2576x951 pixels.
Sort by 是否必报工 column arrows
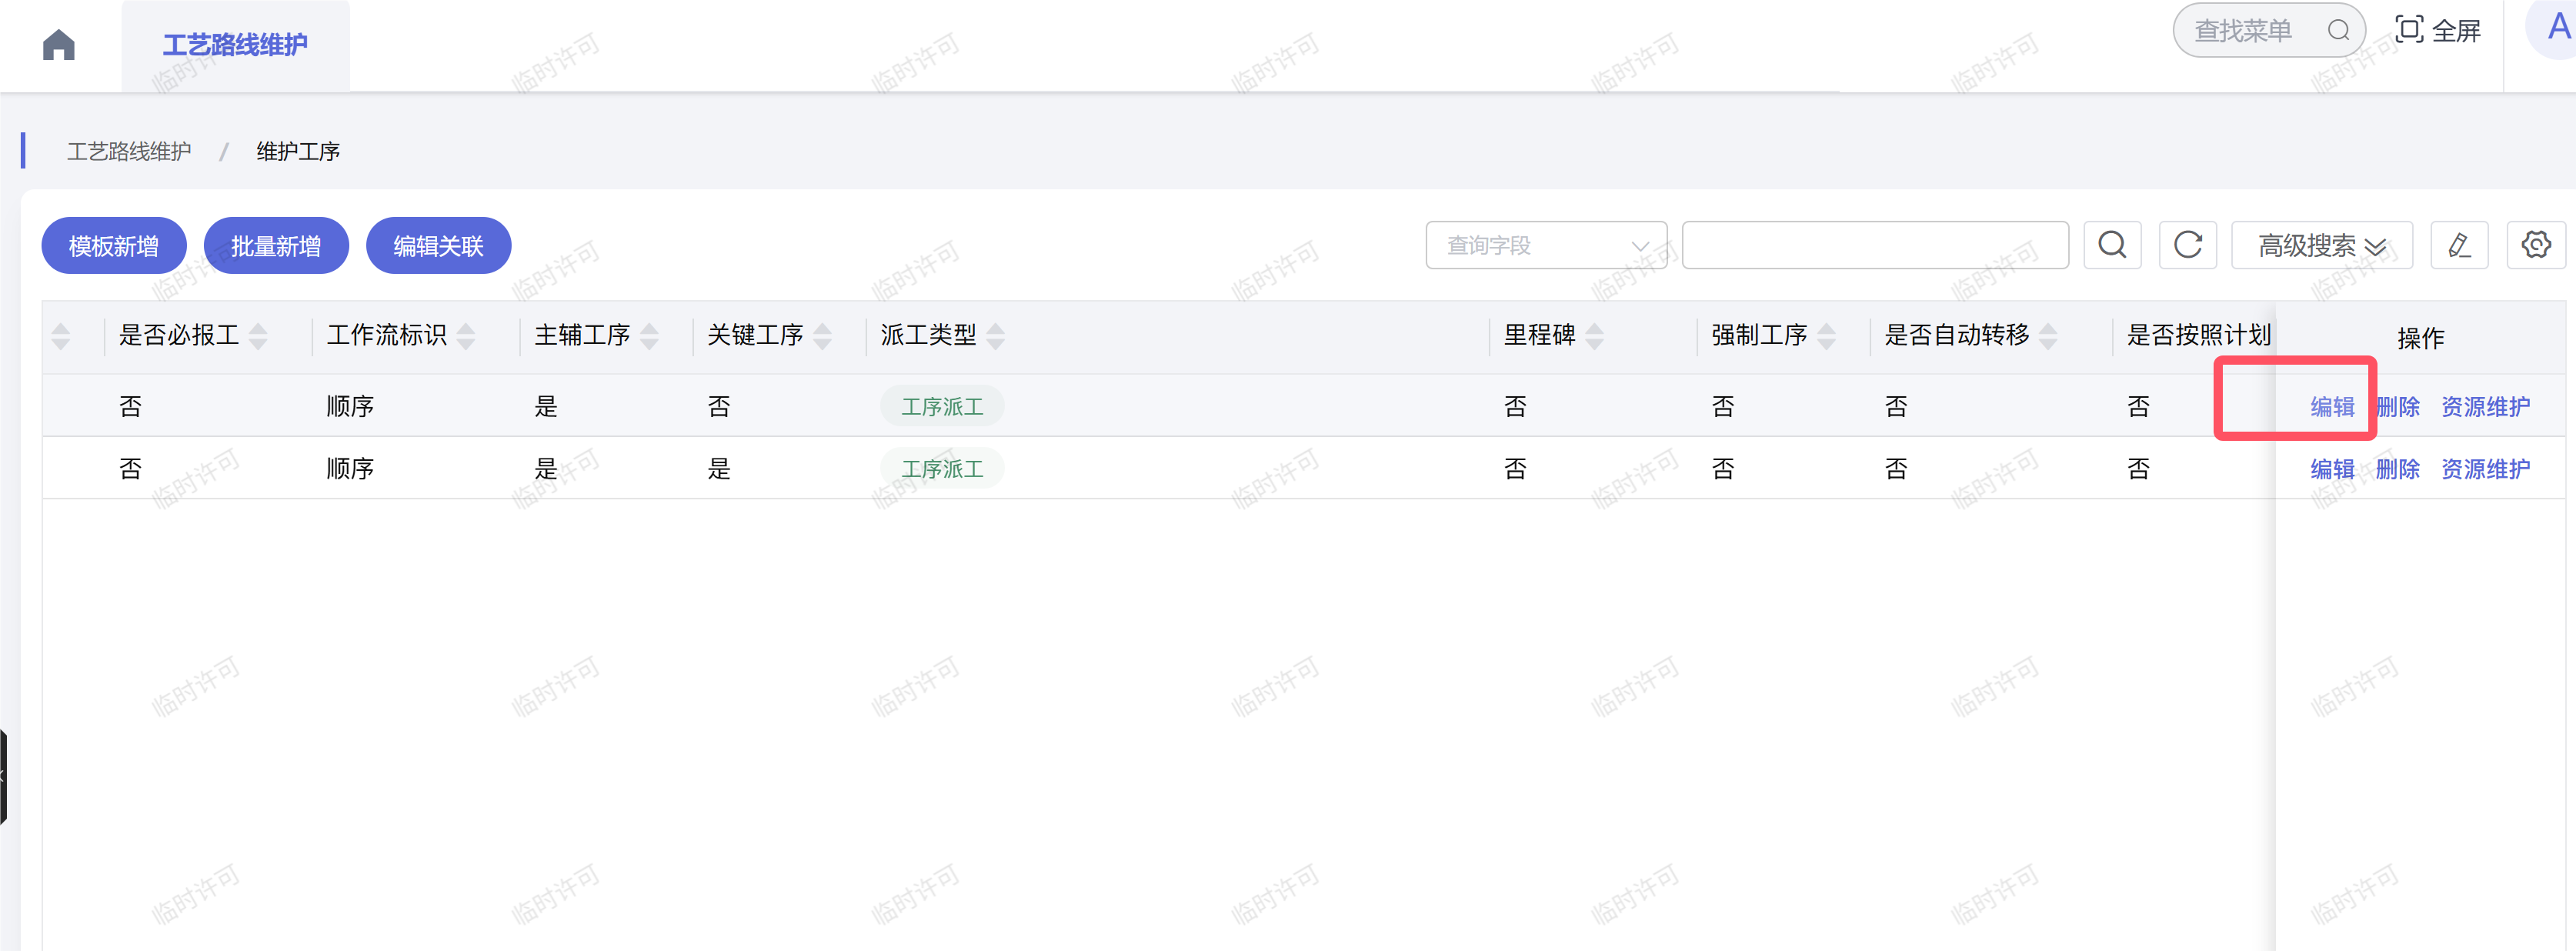point(258,336)
